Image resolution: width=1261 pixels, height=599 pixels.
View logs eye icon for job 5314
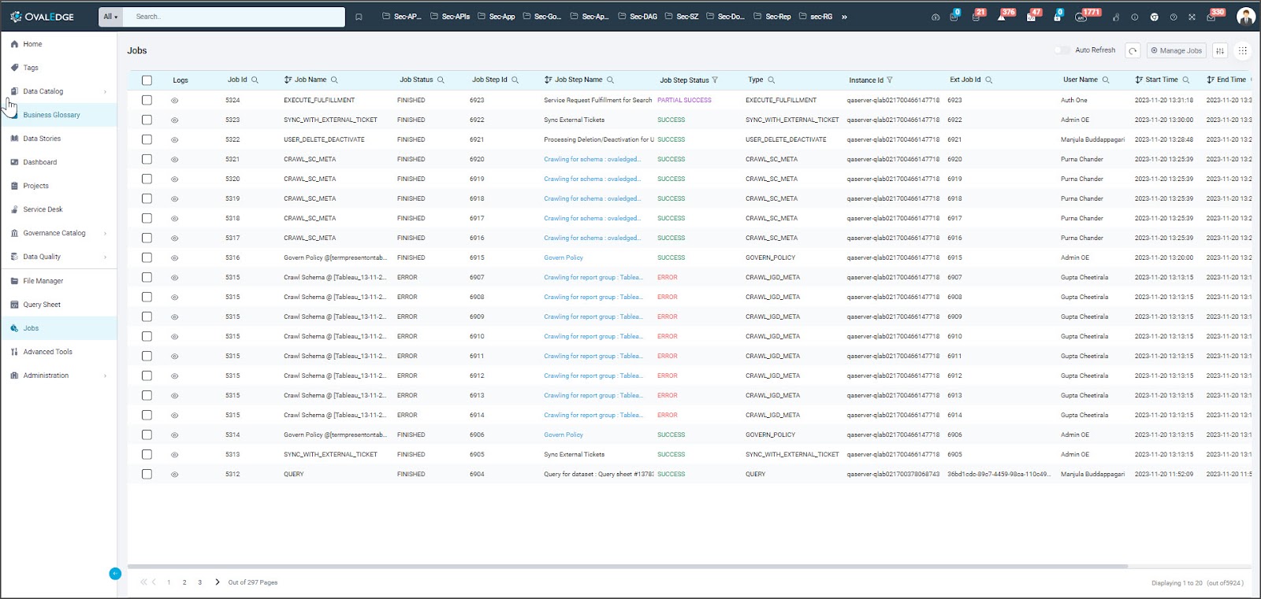point(174,435)
